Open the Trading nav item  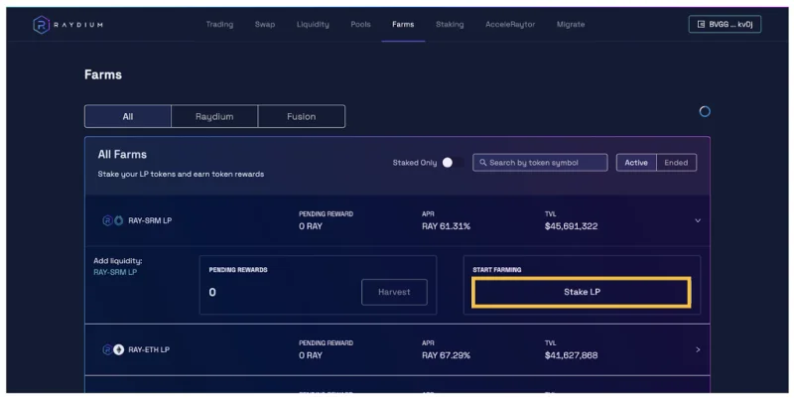(x=219, y=24)
